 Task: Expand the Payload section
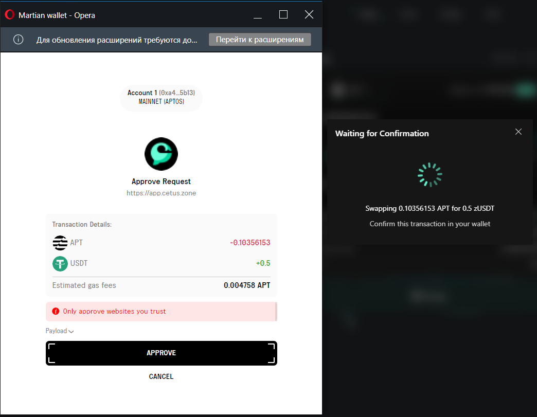59,331
